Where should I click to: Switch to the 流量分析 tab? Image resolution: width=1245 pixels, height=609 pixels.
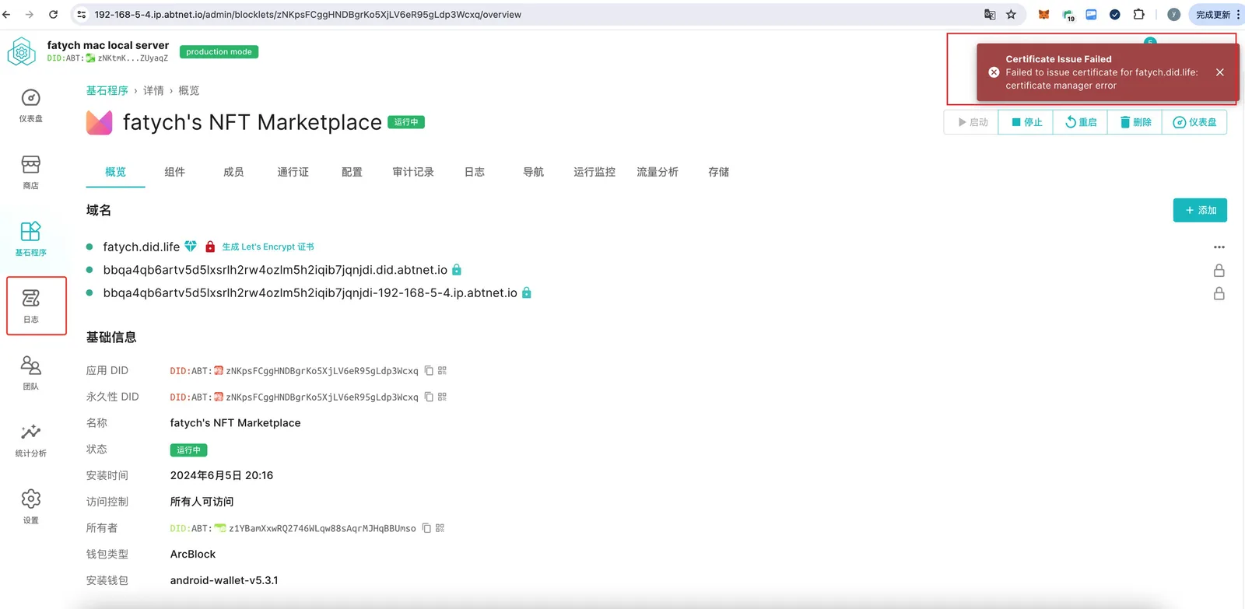658,172
